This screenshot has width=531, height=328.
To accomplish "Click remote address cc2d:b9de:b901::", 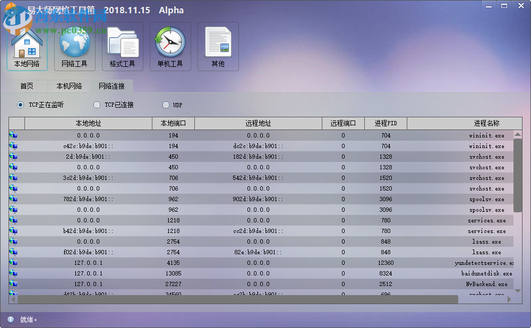I will coord(259,231).
